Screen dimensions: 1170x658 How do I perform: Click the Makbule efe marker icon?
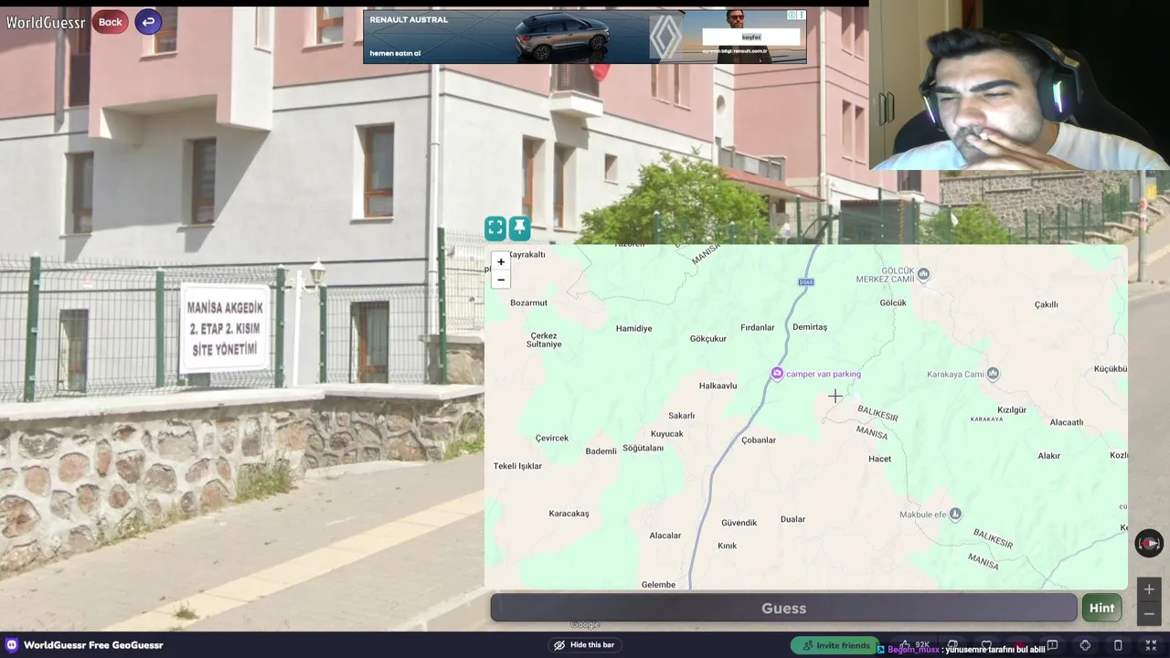pos(955,515)
